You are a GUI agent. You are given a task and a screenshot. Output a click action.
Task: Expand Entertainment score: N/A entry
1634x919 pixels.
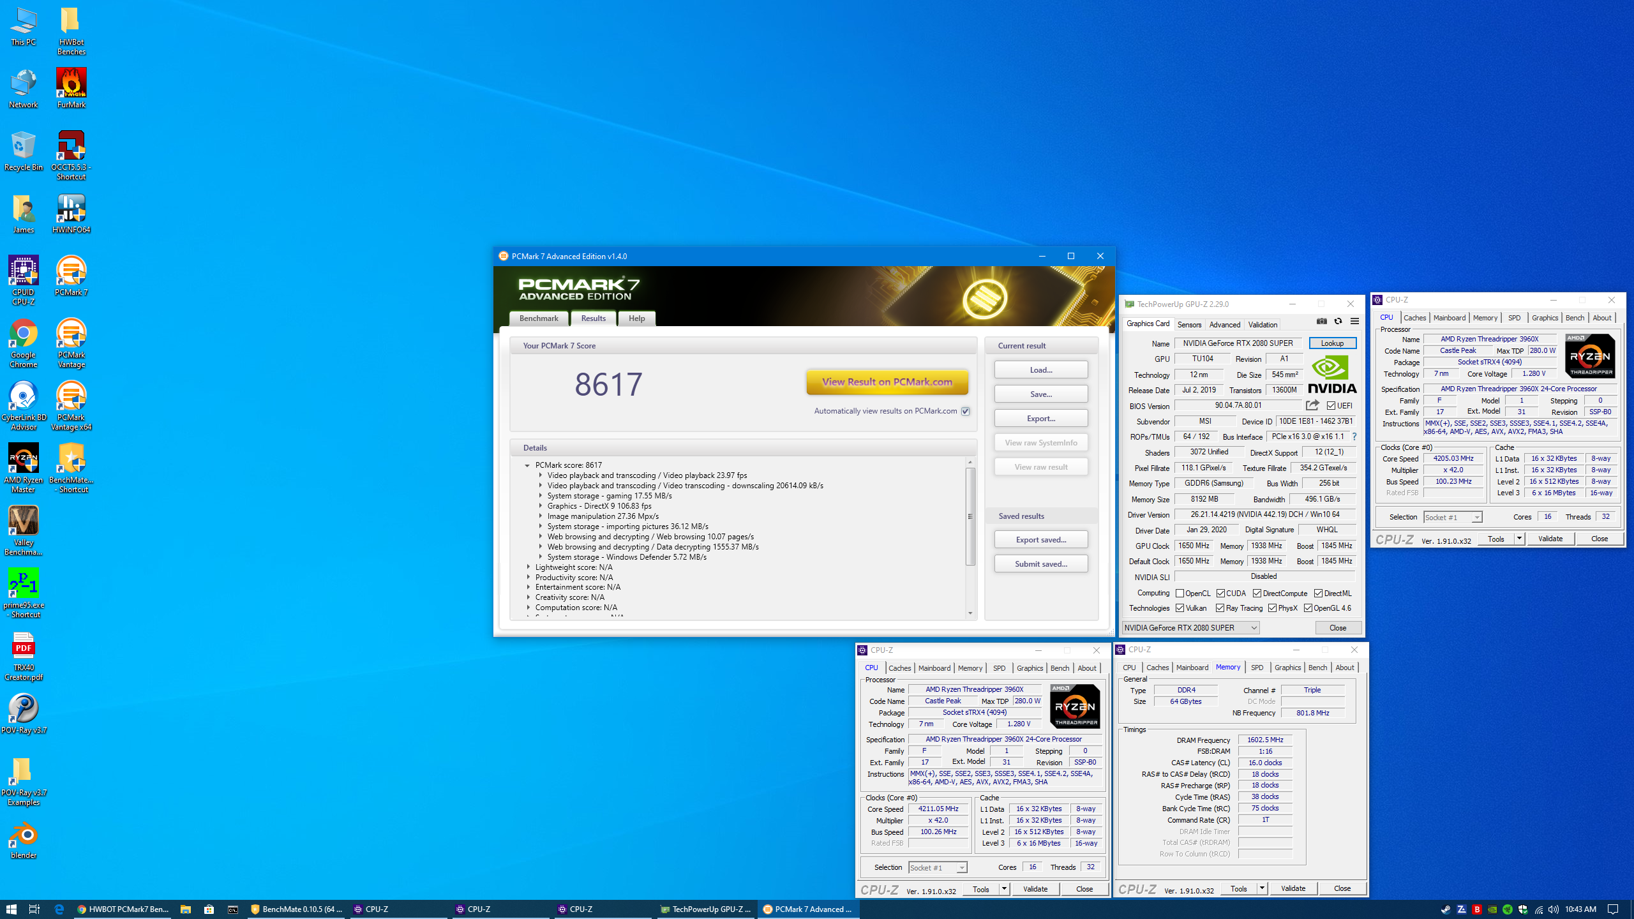click(528, 587)
